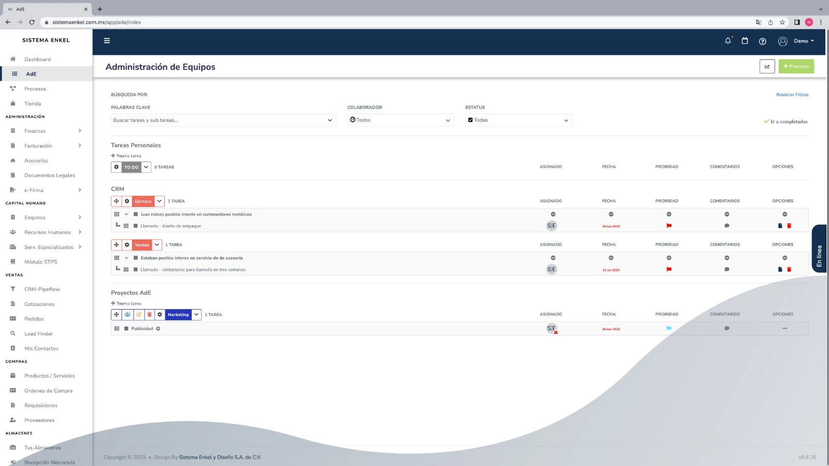Screen dimensions: 829x466
Task: Open the Marketing project team members icon
Action: (x=127, y=315)
